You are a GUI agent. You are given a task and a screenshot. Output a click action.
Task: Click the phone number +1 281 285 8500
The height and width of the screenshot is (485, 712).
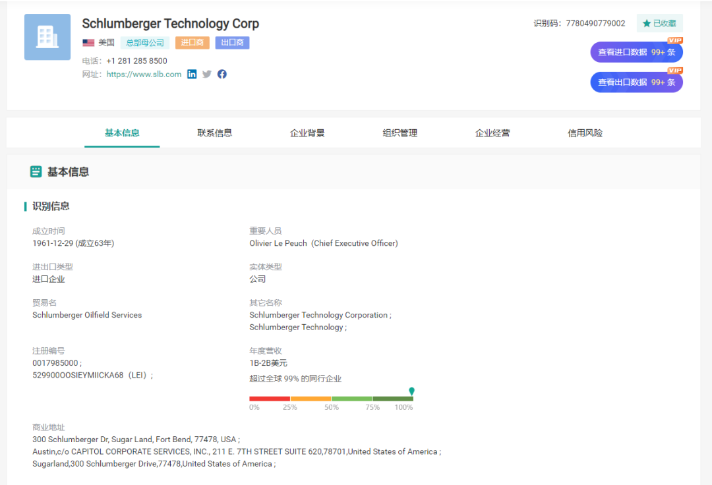click(136, 61)
